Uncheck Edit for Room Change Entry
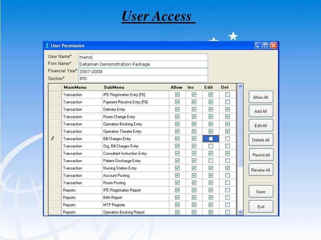Image resolution: width=321 pixels, height=240 pixels. 211,117
